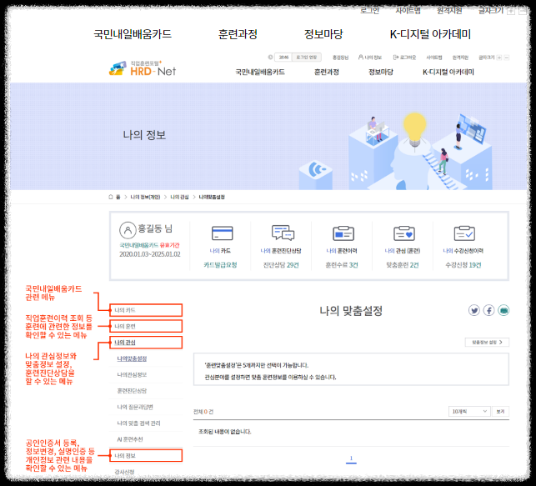This screenshot has height=486, width=536.
Task: Click the 로그인 연장 button
Action: 307,57
